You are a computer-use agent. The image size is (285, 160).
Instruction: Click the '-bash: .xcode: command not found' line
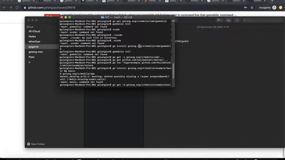click(82, 44)
